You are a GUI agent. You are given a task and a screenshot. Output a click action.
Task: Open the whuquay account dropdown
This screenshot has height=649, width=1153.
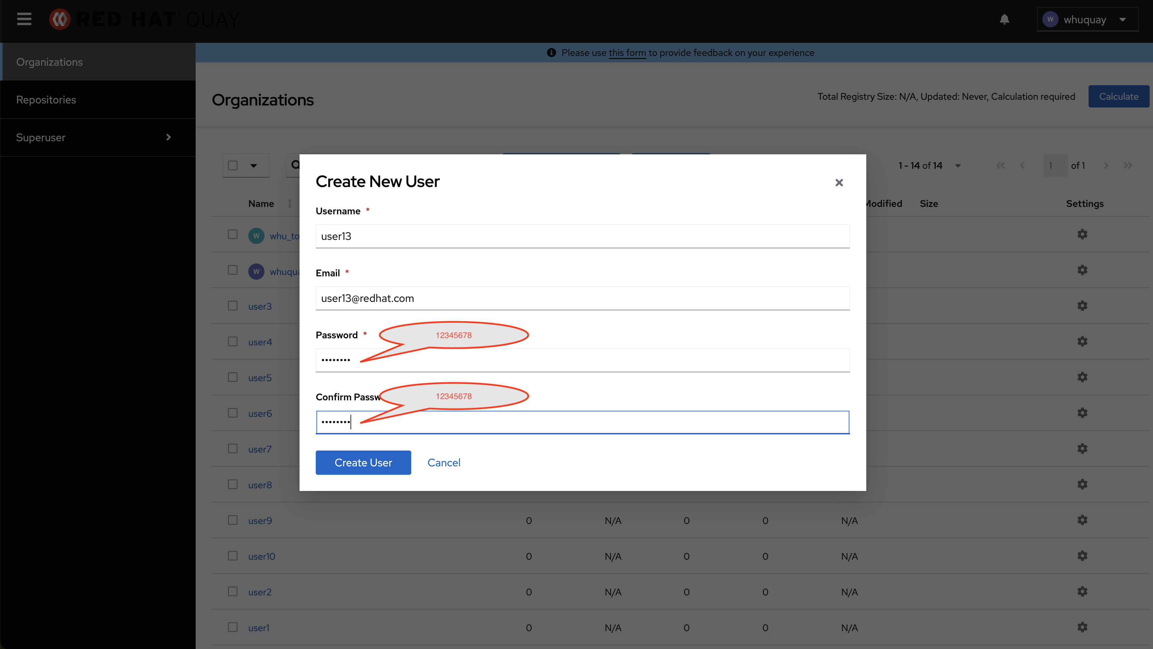coord(1087,20)
